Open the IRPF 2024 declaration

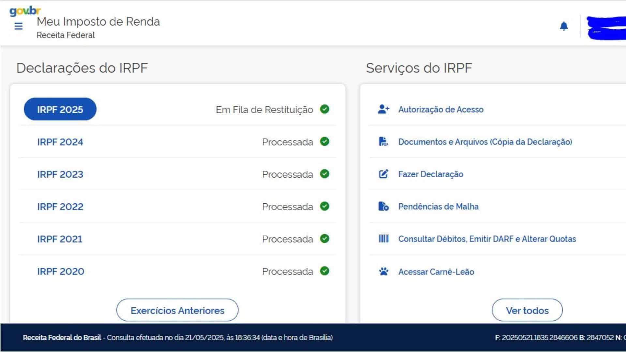pos(60,142)
